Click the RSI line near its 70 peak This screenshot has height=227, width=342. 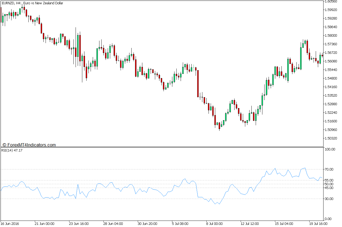pos(275,168)
